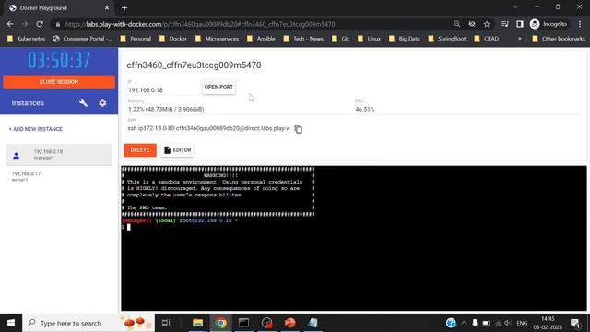
Task: Open the settings gear beside Instances
Action: (102, 102)
